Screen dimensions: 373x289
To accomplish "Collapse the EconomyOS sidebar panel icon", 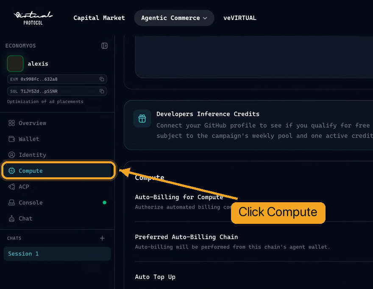I will [104, 46].
